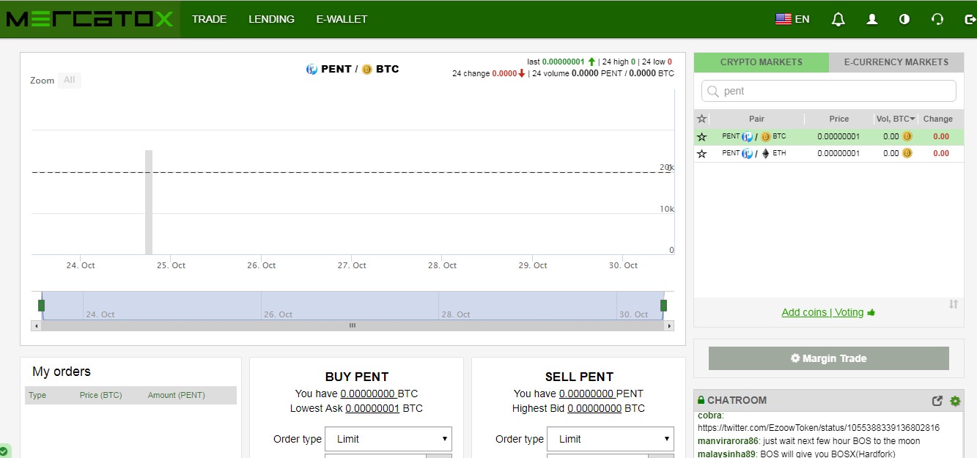
Task: Open the TRADE menu
Action: 209,19
